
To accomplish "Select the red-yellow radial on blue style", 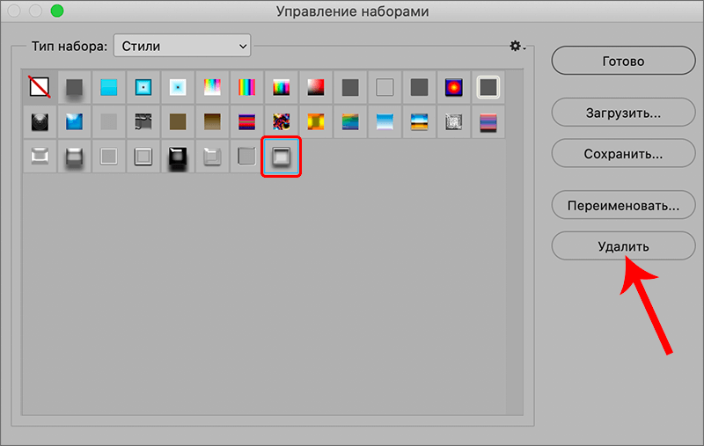I will tap(453, 87).
